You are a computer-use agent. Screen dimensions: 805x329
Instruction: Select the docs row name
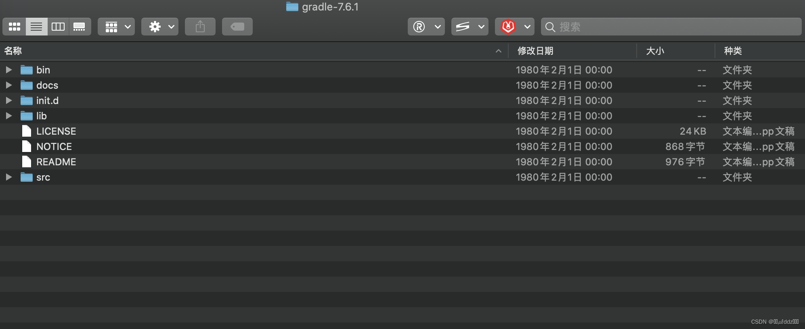tap(47, 85)
